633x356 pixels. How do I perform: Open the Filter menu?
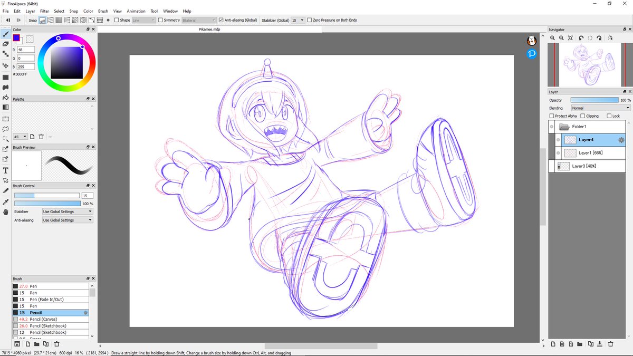click(45, 11)
